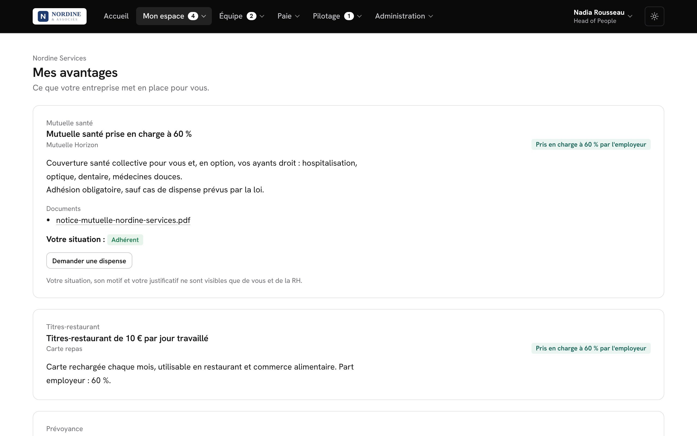This screenshot has height=436, width=697.
Task: Click the Équipe badge showing 2
Action: [x=251, y=16]
